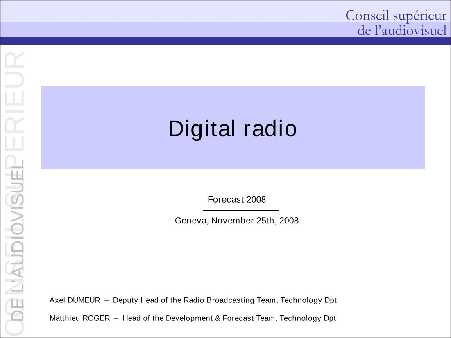The height and width of the screenshot is (338, 451).
Task: Click the Axel DUMEUR author line
Action: click(x=193, y=300)
